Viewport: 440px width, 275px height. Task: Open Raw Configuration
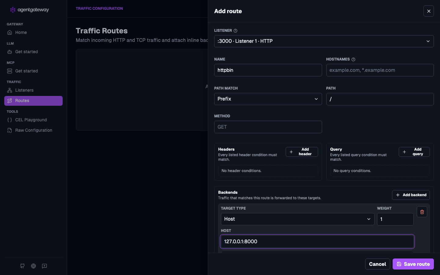(33, 130)
